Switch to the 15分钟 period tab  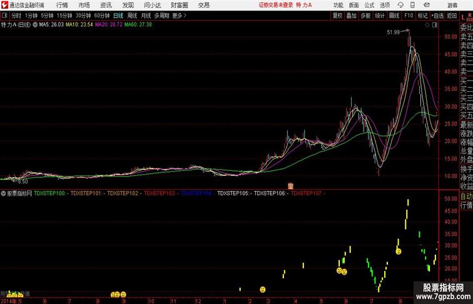point(64,16)
